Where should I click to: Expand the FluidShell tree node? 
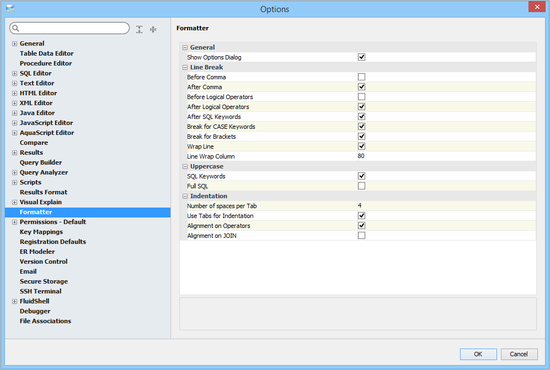click(14, 301)
